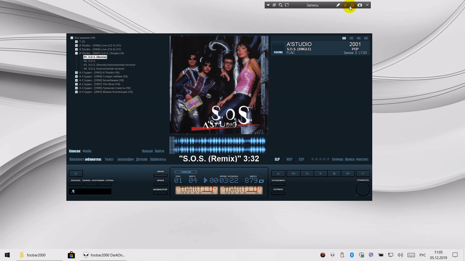Select the pencil draw tool in recorder bar
The width and height of the screenshot is (465, 261).
pos(338,5)
